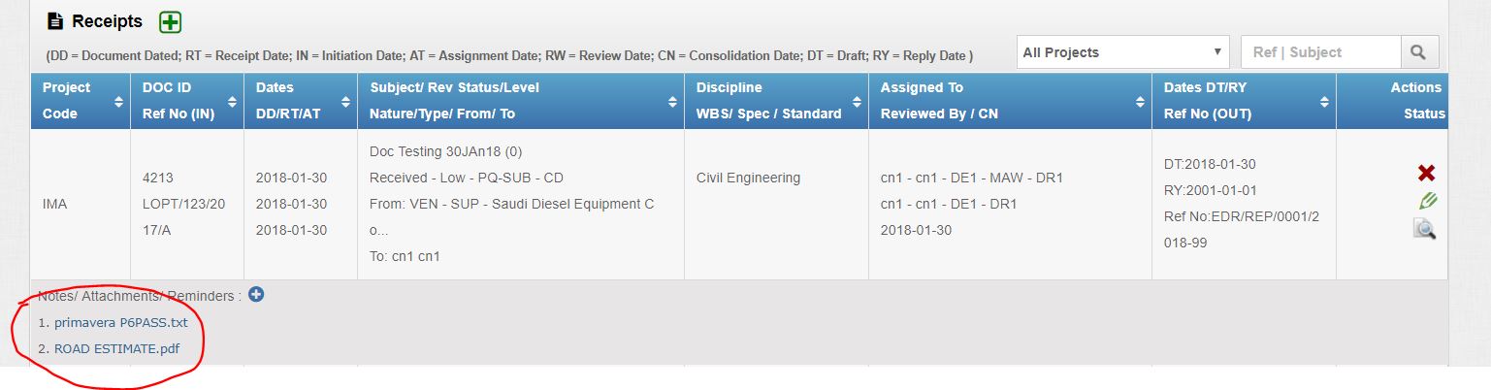This screenshot has height=390, width=1491.
Task: Select the IMA project code cell
Action: click(x=54, y=205)
